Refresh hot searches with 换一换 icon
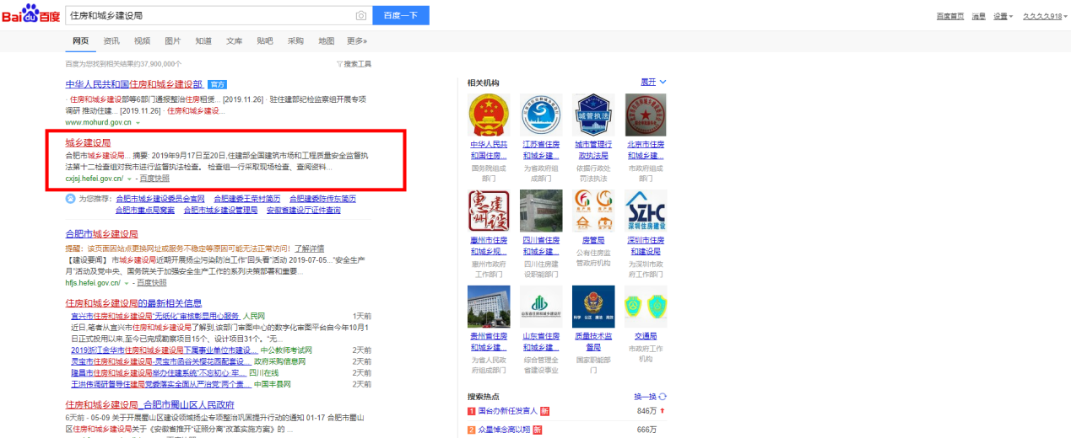This screenshot has width=1071, height=438. click(663, 396)
